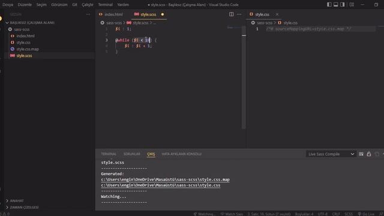Click sass-scss breadcrumb icon in left editor
Screen dimensions: 384x216
coord(103,23)
